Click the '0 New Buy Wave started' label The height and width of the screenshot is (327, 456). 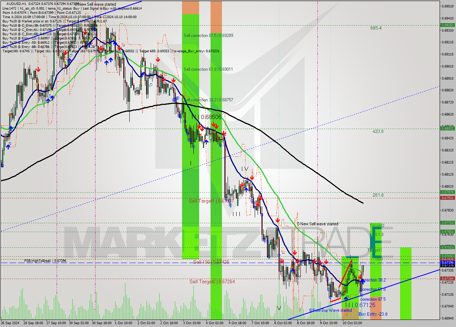pyautogui.click(x=330, y=310)
